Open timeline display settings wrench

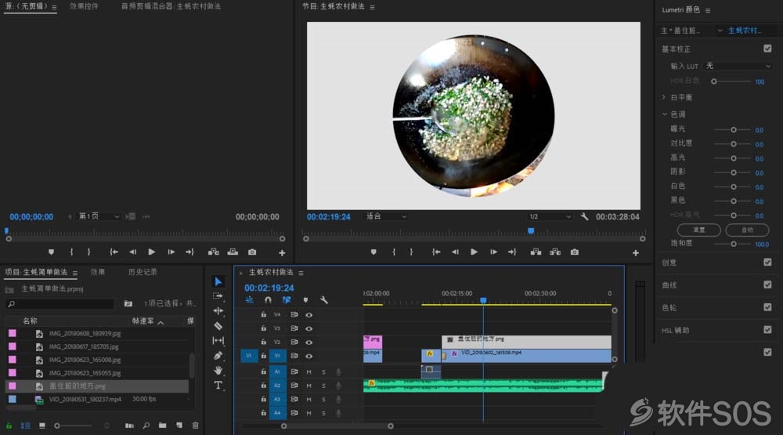(x=324, y=300)
